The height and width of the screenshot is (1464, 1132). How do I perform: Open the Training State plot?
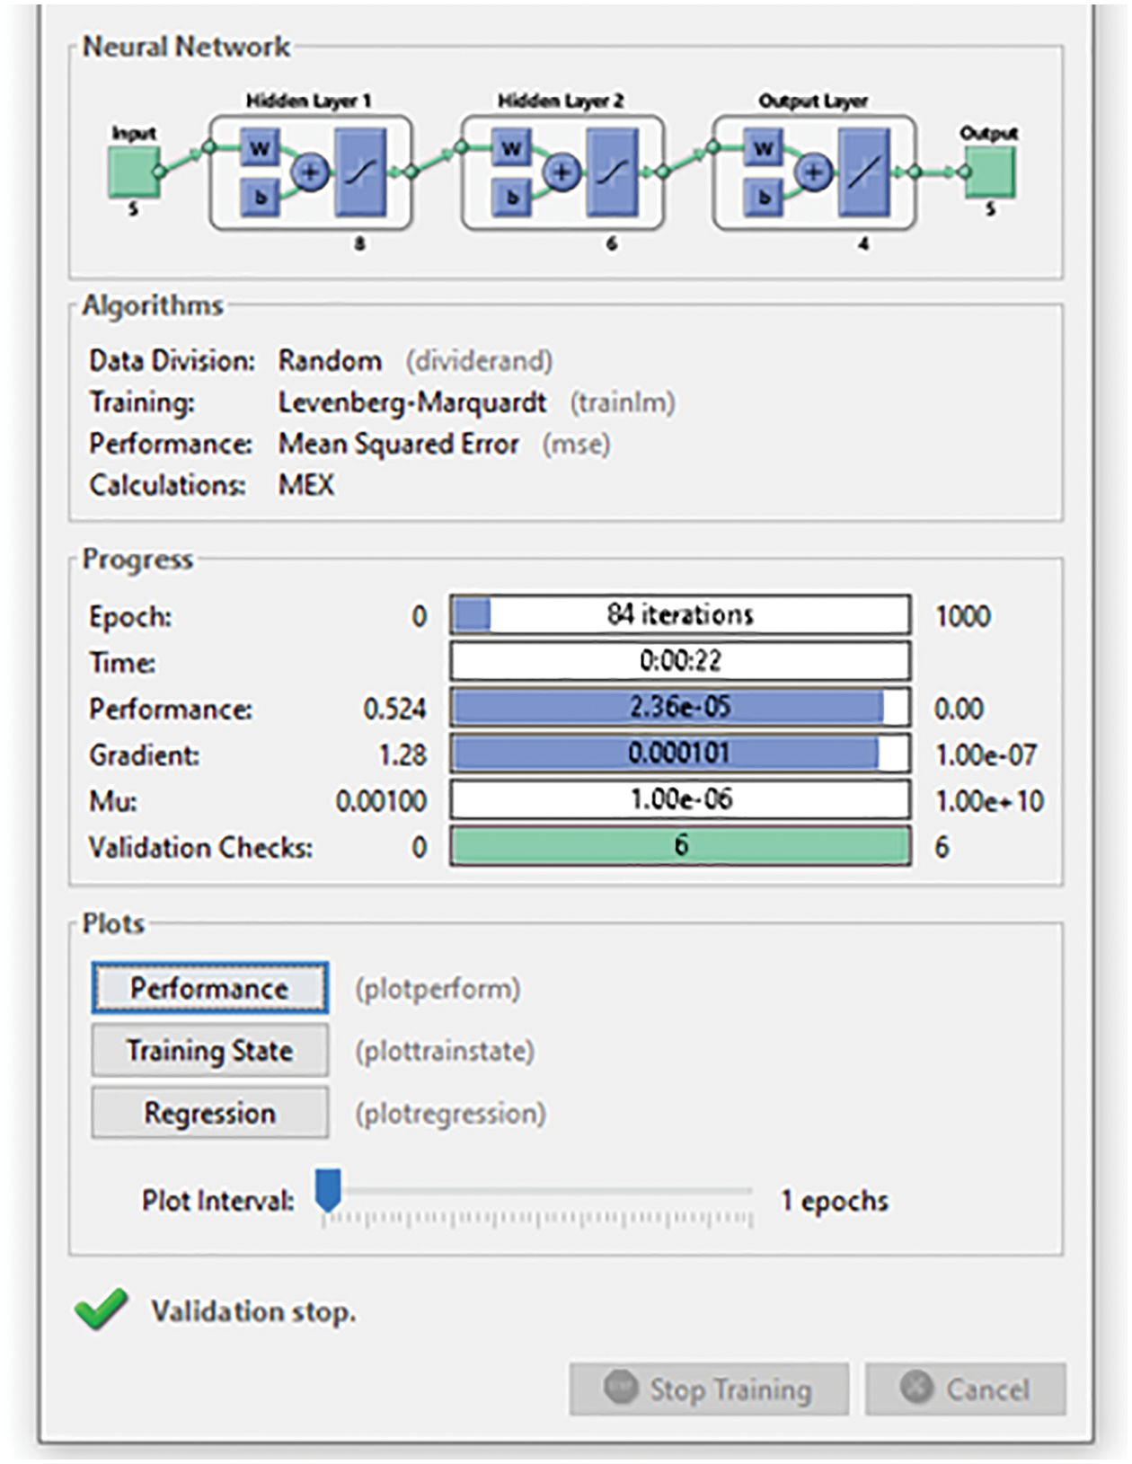click(209, 1050)
